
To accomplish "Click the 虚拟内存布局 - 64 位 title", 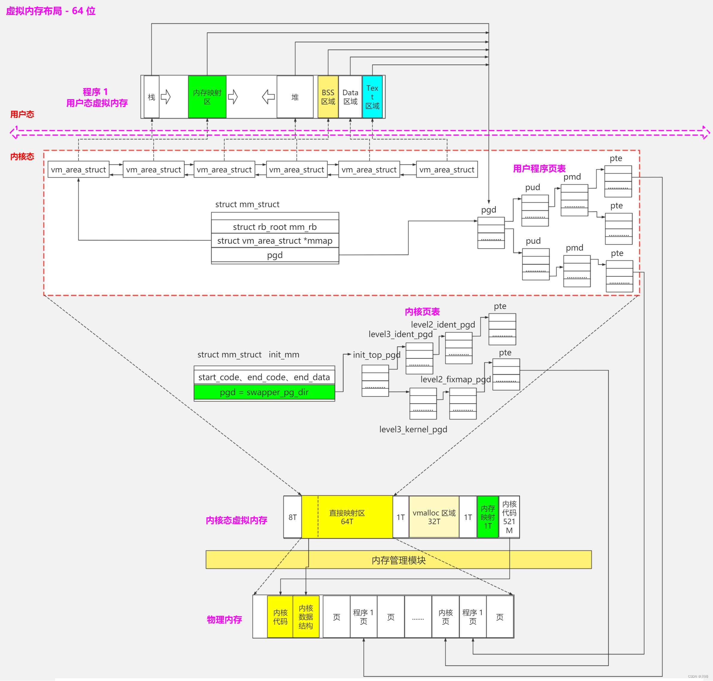I will click(x=51, y=11).
